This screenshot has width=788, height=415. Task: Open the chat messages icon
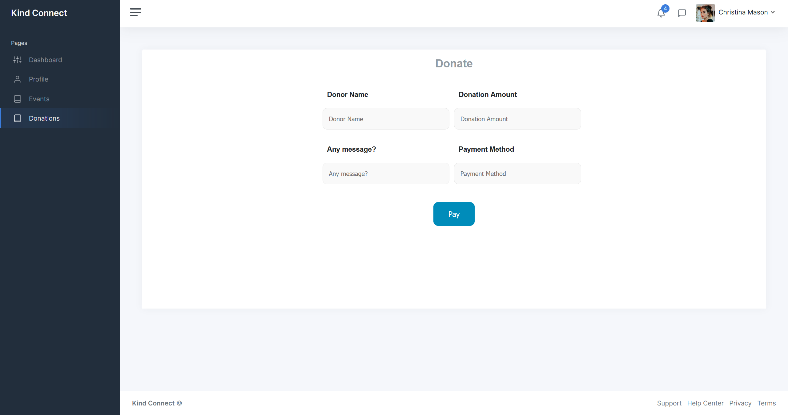[682, 13]
